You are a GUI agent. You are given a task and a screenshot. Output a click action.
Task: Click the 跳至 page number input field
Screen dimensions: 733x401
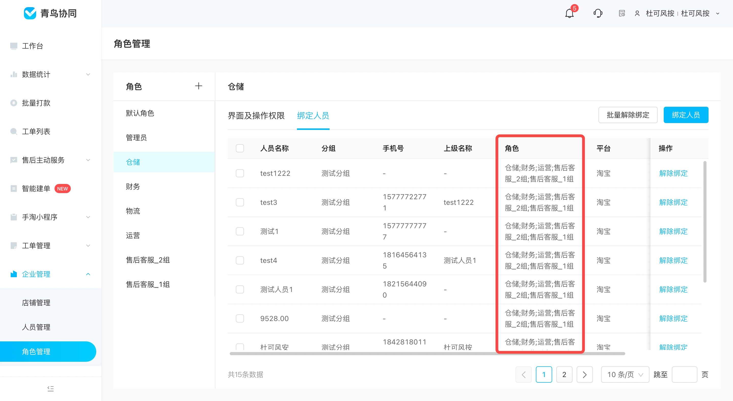(684, 375)
